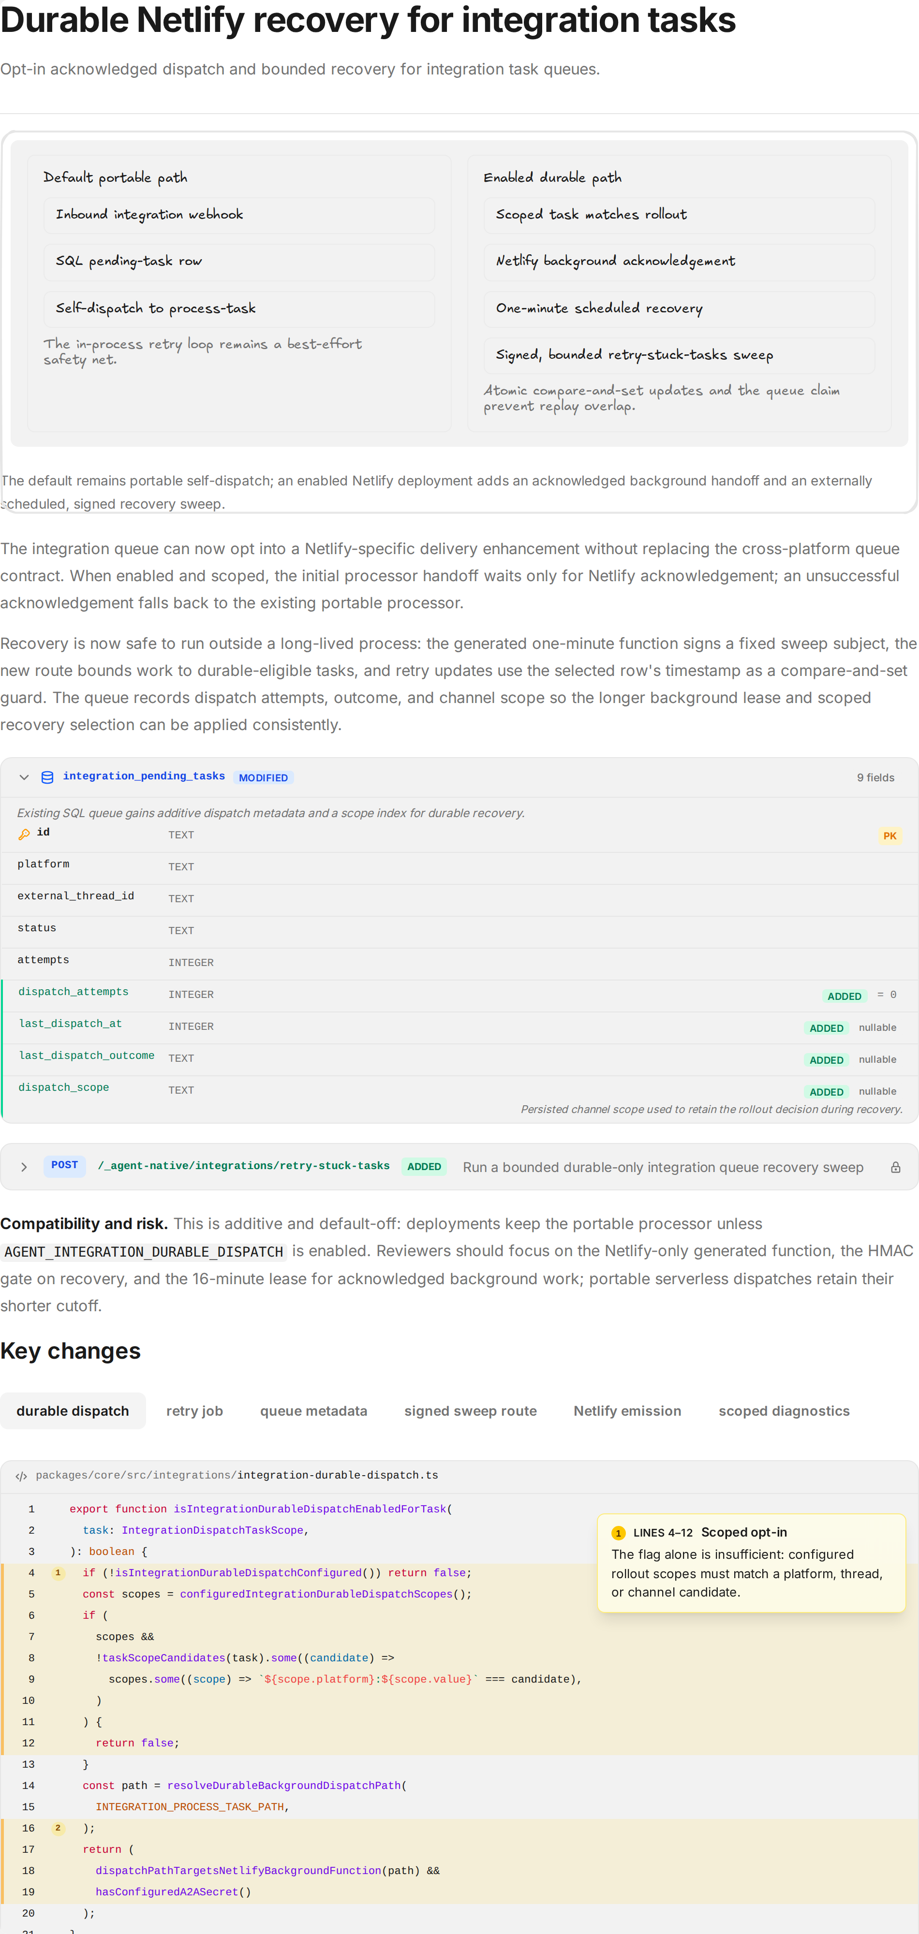Viewport: 919px width, 1934px height.
Task: Click the lock icon on the retry-stuck-tasks endpoint
Action: coord(896,1167)
